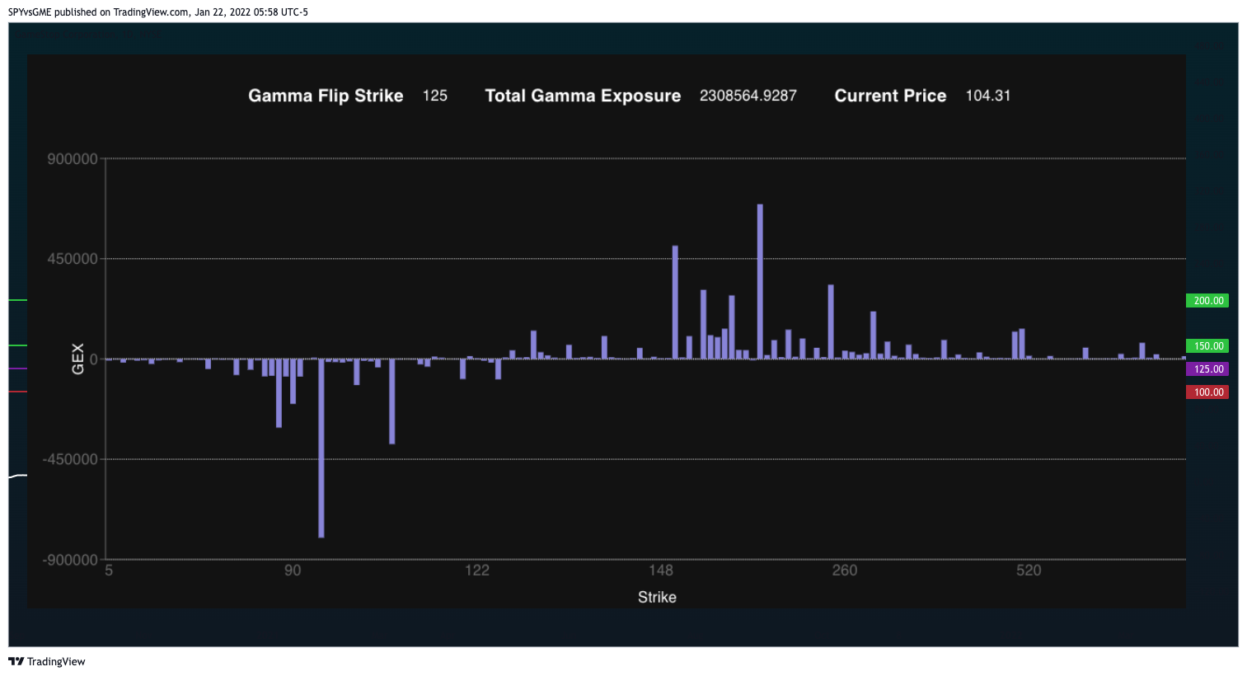Click the current price value 104.31

tap(988, 96)
